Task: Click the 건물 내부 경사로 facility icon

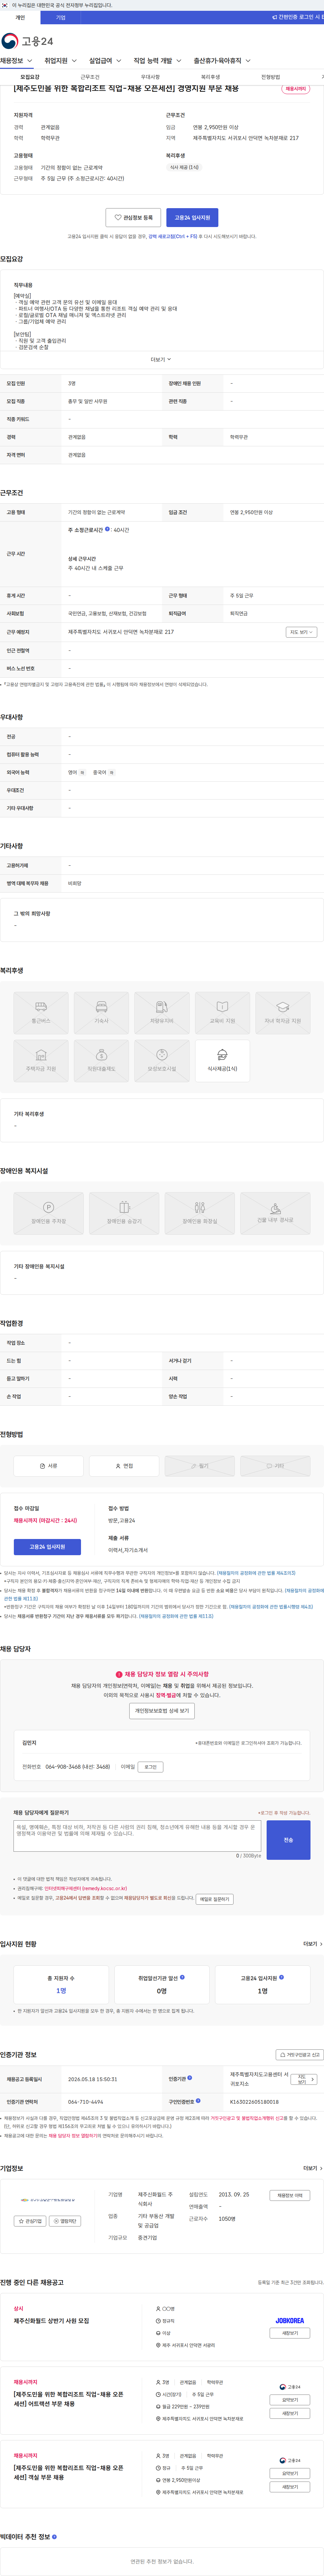Action: [275, 1213]
